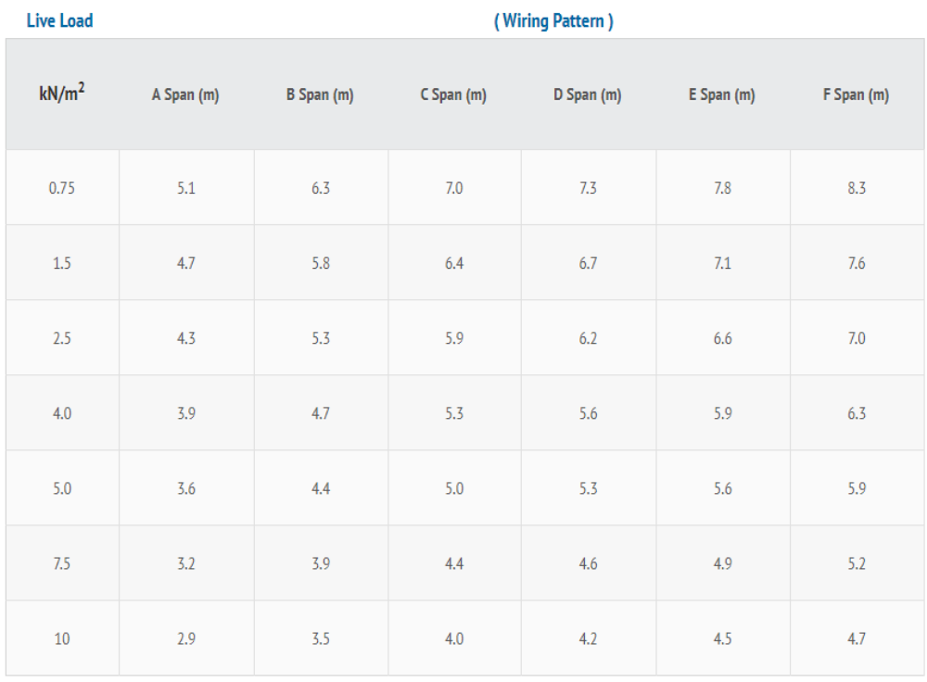Select the E Span (m) header

tap(722, 95)
